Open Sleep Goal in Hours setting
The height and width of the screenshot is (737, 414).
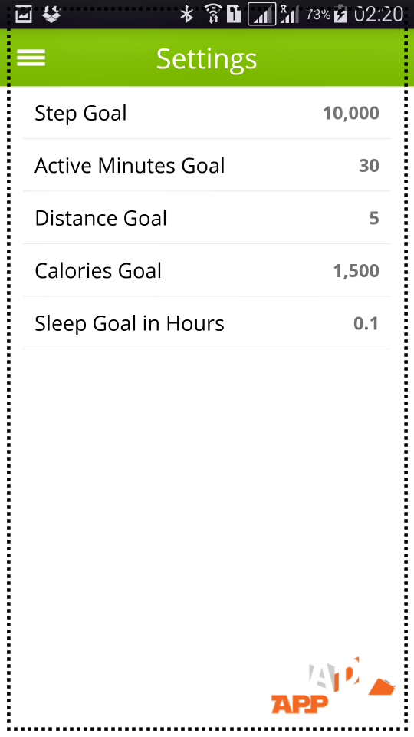[206, 323]
